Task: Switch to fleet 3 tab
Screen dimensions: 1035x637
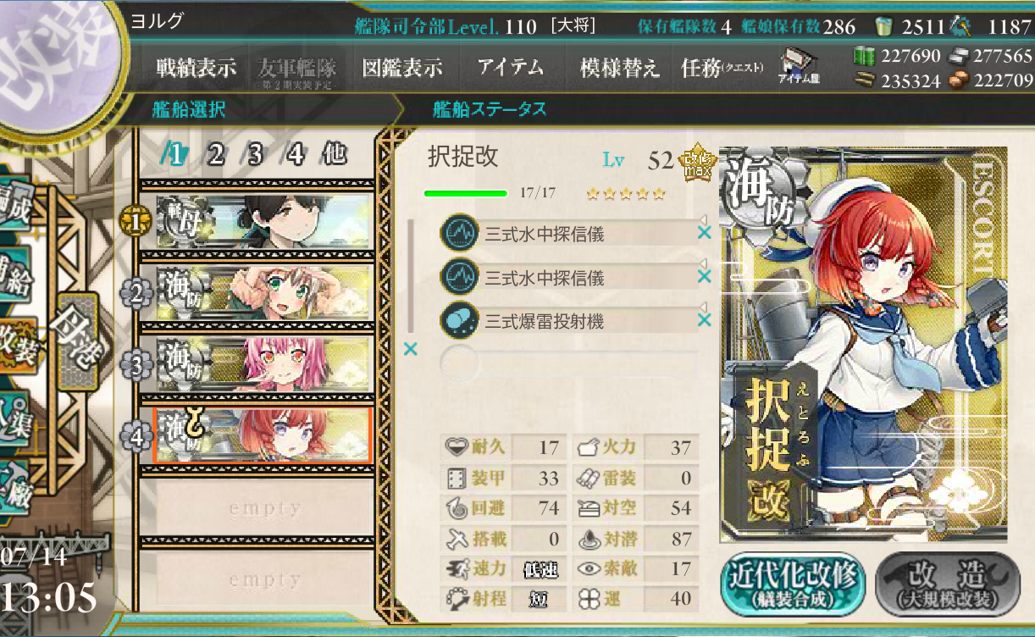Action: (255, 154)
